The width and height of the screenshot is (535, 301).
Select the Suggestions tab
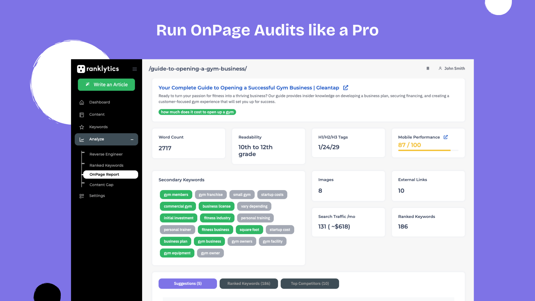click(188, 283)
